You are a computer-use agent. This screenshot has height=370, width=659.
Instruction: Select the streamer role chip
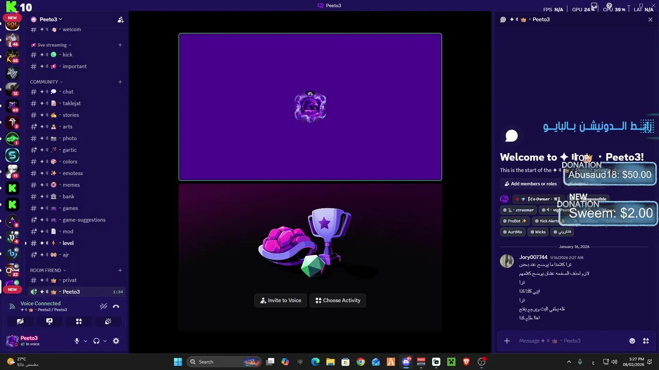519,210
